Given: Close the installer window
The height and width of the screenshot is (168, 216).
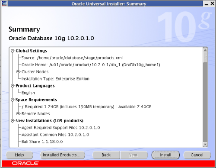Looking at the screenshot, I should pyautogui.click(x=212, y=3).
